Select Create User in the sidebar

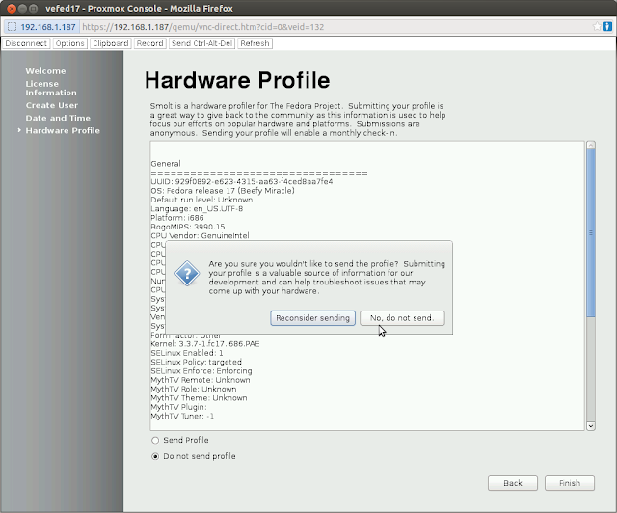(51, 105)
